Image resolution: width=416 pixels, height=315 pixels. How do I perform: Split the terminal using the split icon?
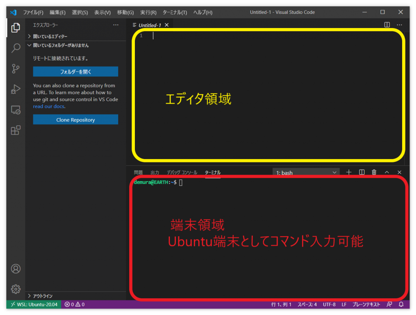pos(362,173)
